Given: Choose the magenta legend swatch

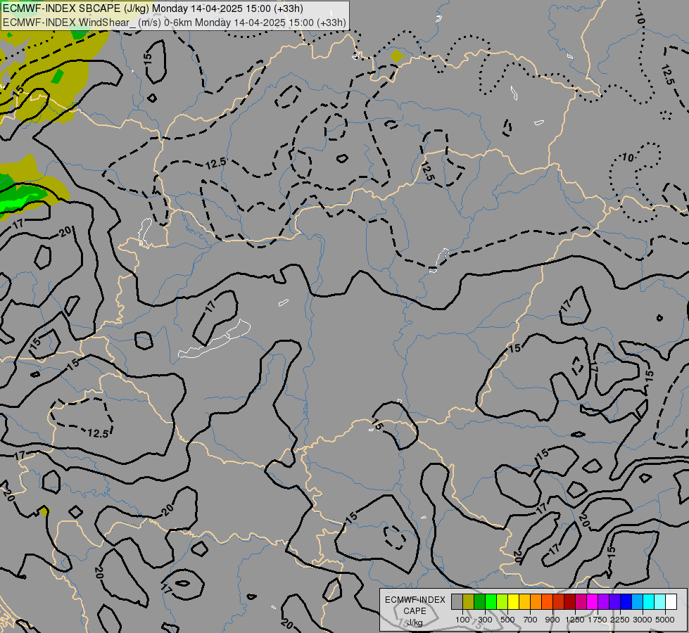Looking at the screenshot, I should [x=592, y=602].
